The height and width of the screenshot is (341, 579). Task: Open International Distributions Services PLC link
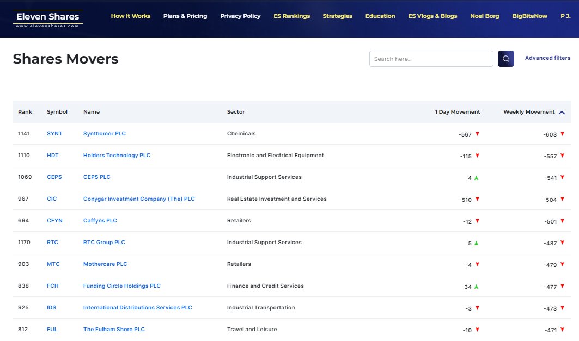tap(137, 307)
